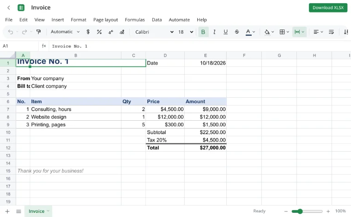This screenshot has width=351, height=217.
Task: Open borders dropdown arrow
Action: click(x=288, y=32)
